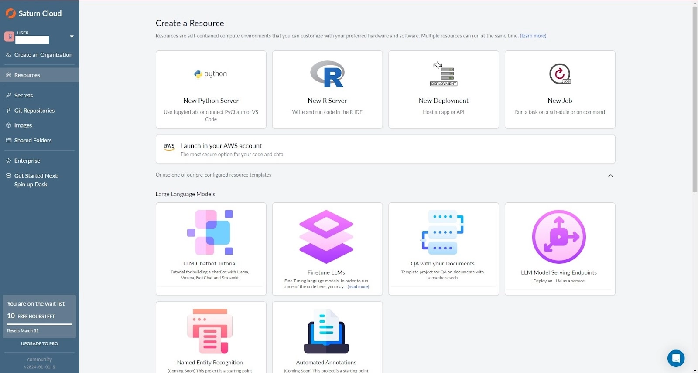
Task: Create a New Python Server
Action: (x=211, y=90)
